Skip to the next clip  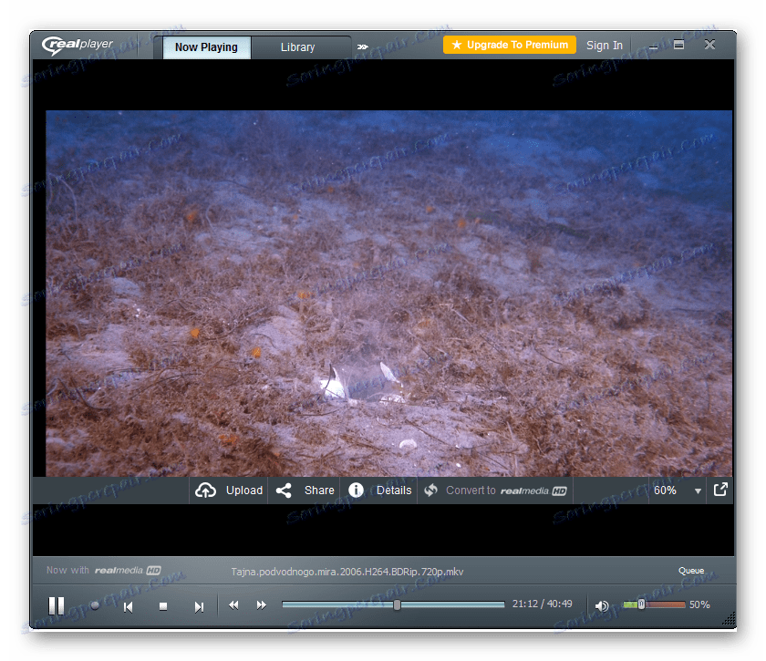coord(199,607)
